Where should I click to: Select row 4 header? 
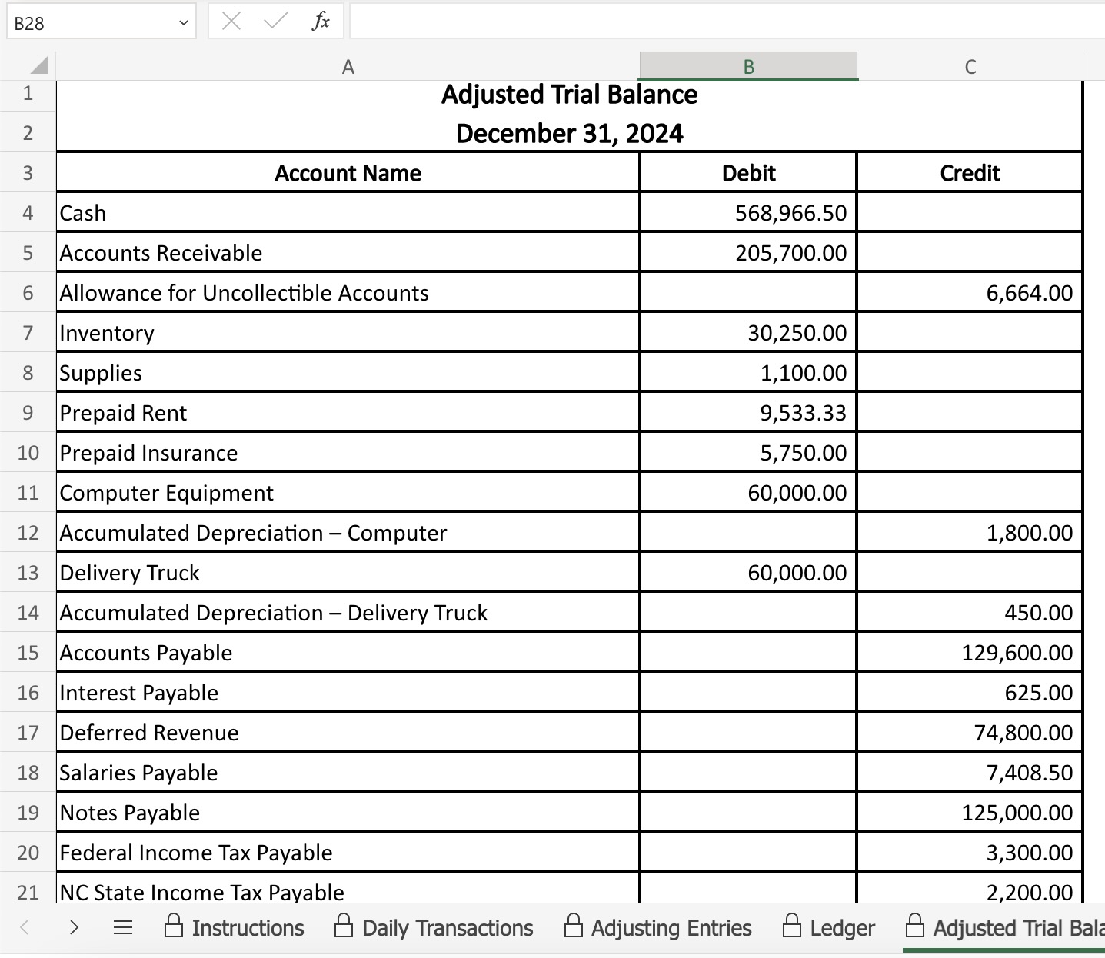coord(28,213)
